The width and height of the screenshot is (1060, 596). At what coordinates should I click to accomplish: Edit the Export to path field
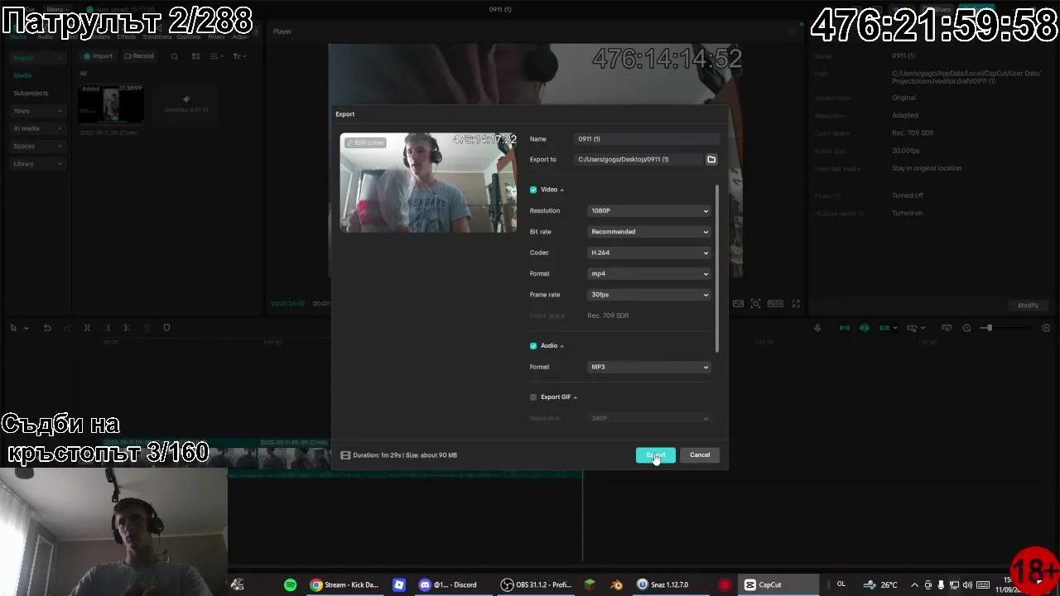coord(638,160)
